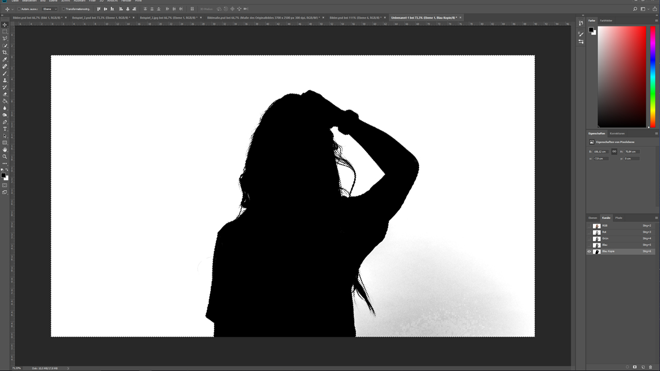Show the Rot channel visibility box
This screenshot has height=371, width=660.
[589, 232]
